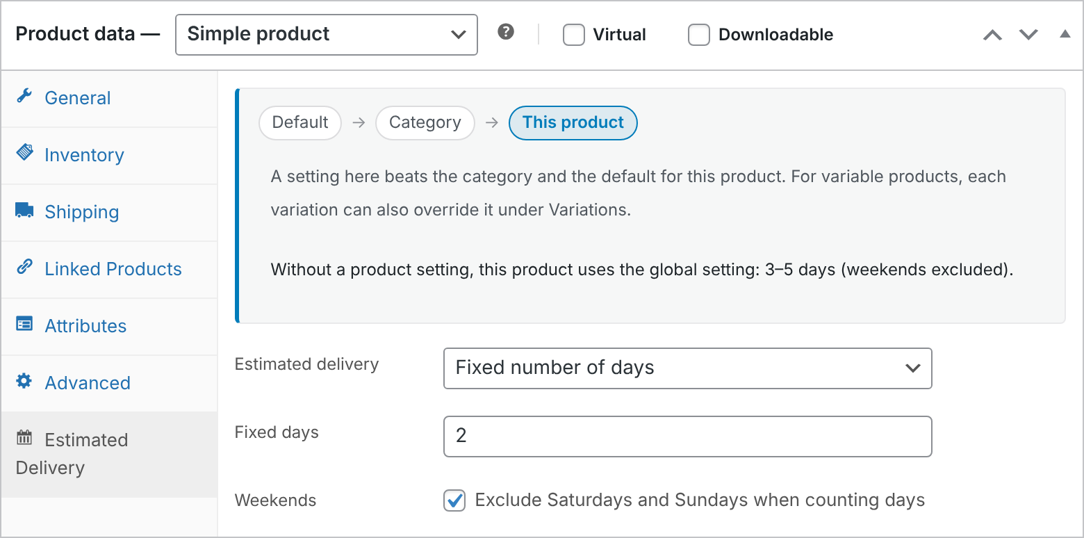Click the Attributes table icon
The height and width of the screenshot is (538, 1084).
(24, 325)
